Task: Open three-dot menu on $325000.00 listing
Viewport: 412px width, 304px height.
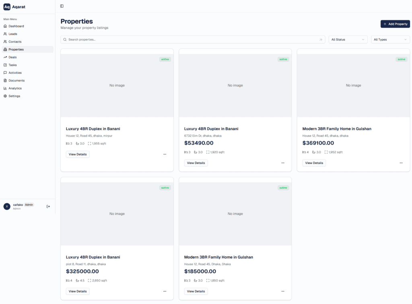Action: point(165,292)
